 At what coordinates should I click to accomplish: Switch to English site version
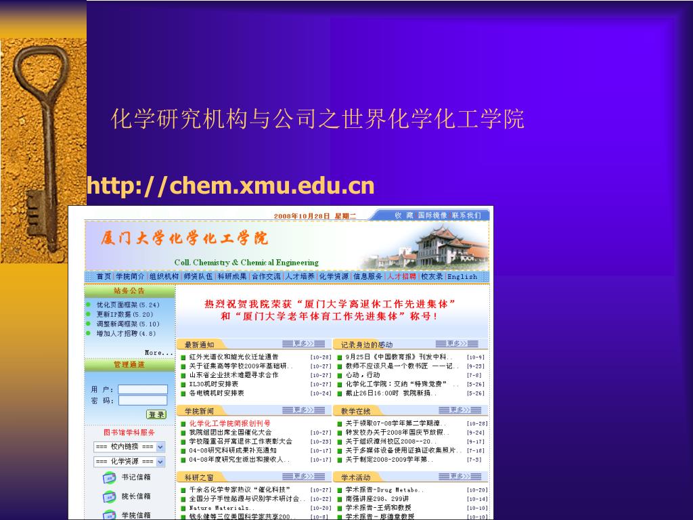coord(462,277)
